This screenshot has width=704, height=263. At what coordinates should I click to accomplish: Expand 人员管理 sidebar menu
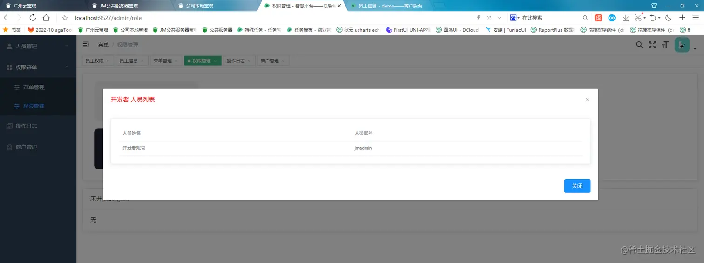coord(38,46)
